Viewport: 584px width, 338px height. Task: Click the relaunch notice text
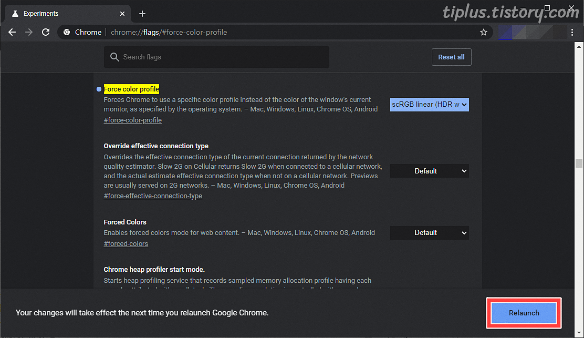142,313
